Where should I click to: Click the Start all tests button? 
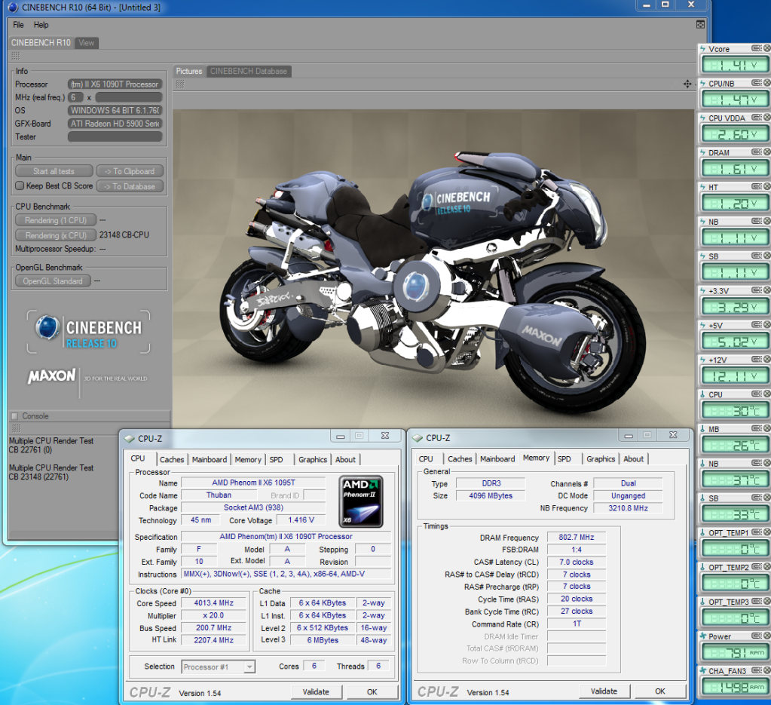coord(54,171)
